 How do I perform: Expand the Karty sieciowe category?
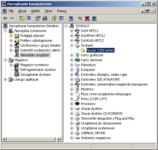coord(72,60)
